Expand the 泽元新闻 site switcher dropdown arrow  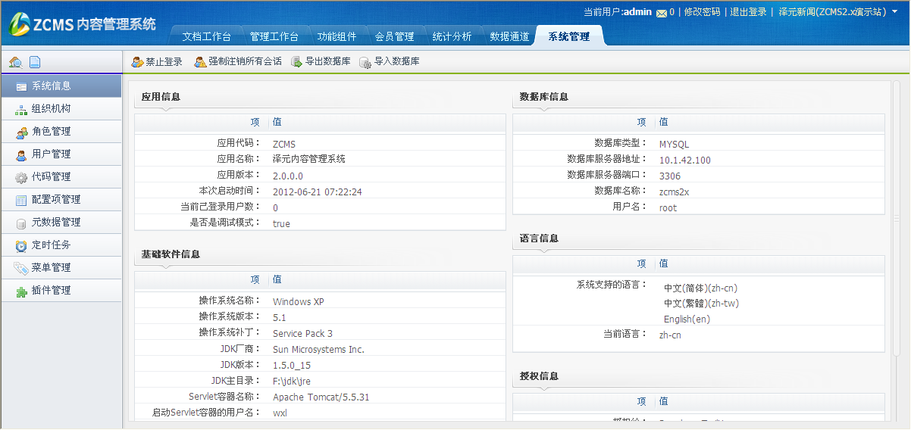(895, 13)
